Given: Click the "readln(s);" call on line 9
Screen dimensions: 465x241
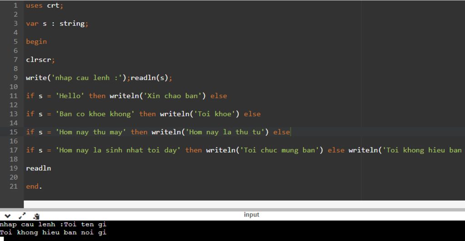Looking at the screenshot, I should tap(151, 78).
